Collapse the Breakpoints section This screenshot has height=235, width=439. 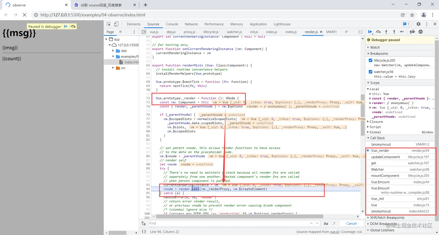400,54
